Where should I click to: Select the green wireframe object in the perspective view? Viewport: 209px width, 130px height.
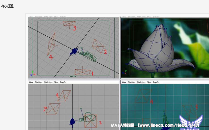(x=90, y=55)
